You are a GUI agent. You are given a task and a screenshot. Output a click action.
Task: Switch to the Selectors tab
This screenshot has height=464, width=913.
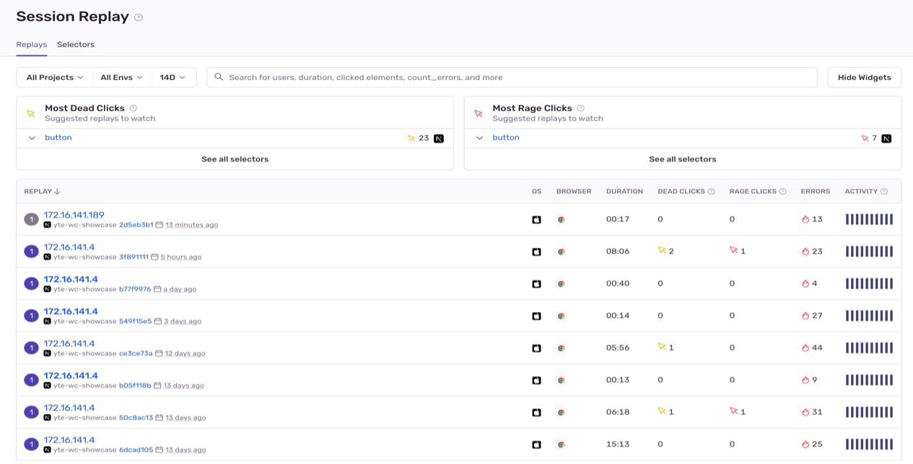coord(76,45)
